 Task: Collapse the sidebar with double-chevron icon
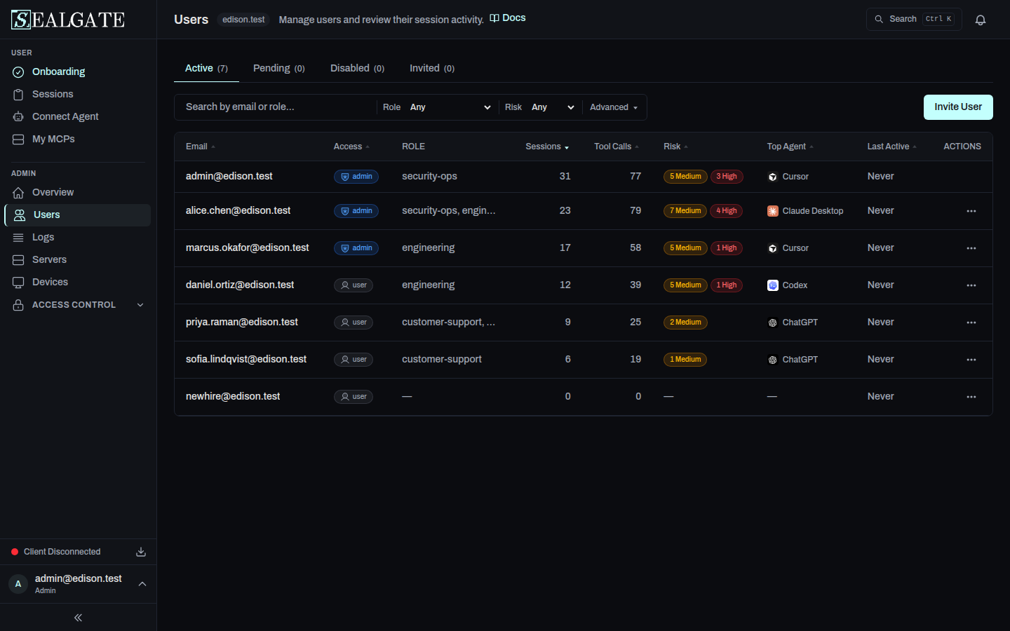click(x=78, y=618)
